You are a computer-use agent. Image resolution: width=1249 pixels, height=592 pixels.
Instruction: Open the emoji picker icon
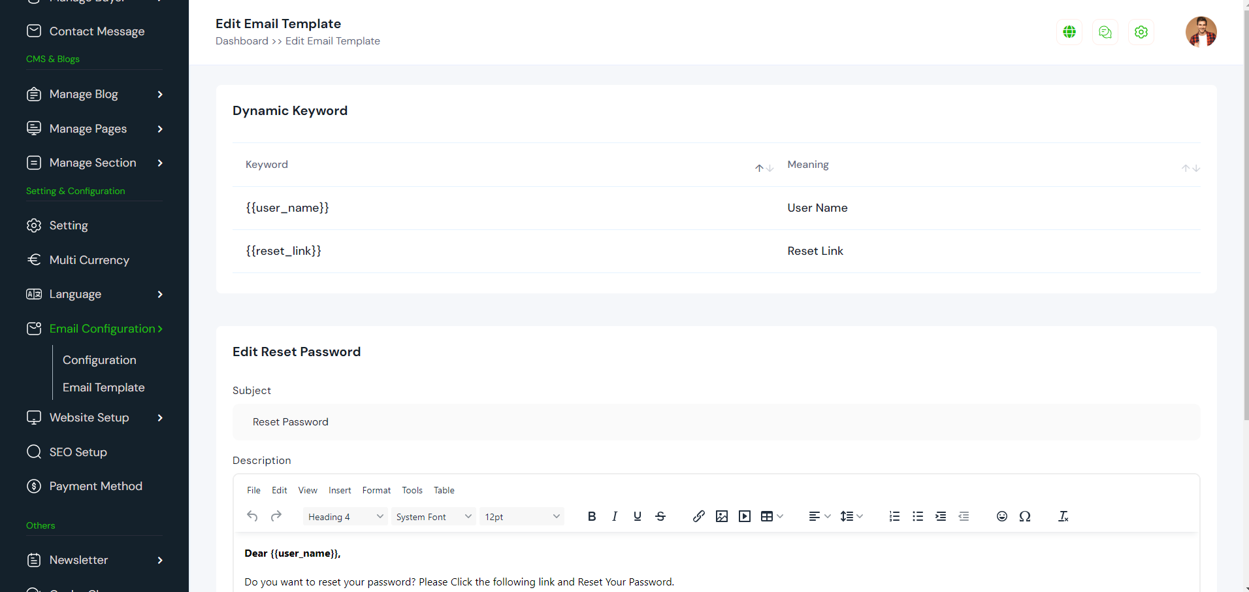click(x=1001, y=516)
